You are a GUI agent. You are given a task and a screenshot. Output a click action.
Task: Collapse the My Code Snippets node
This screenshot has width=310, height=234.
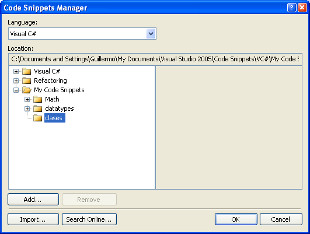click(x=16, y=90)
